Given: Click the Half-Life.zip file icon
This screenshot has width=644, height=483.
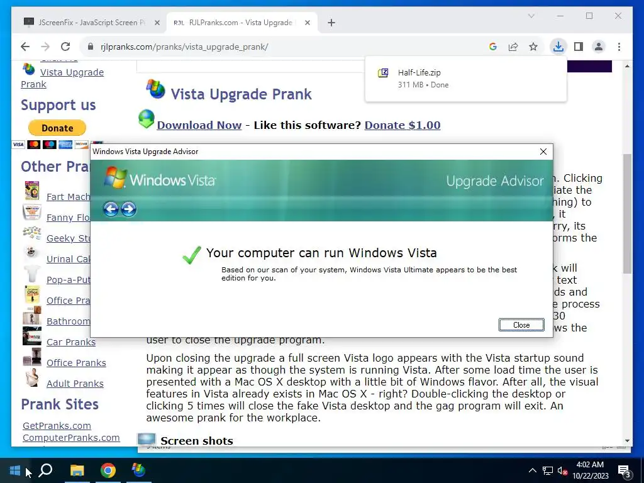Looking at the screenshot, I should point(383,73).
